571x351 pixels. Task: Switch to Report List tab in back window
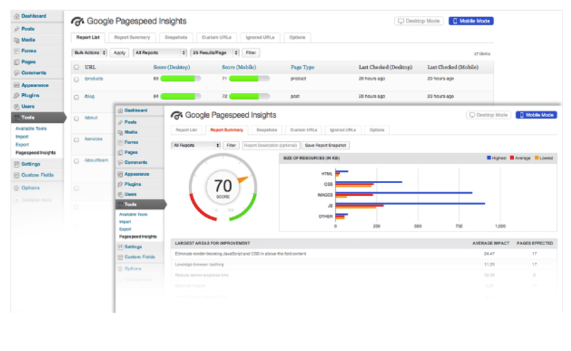click(x=88, y=38)
